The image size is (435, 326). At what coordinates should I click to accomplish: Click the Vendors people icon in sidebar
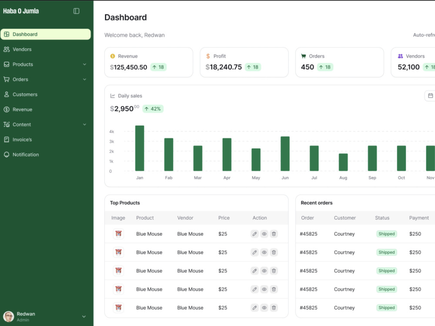[7, 50]
